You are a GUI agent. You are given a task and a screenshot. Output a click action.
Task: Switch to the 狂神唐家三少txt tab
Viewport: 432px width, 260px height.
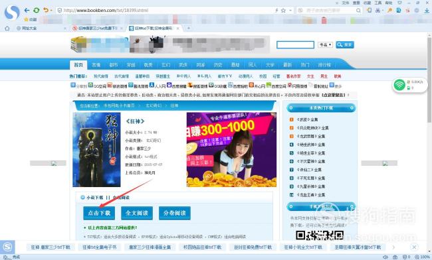point(97,29)
